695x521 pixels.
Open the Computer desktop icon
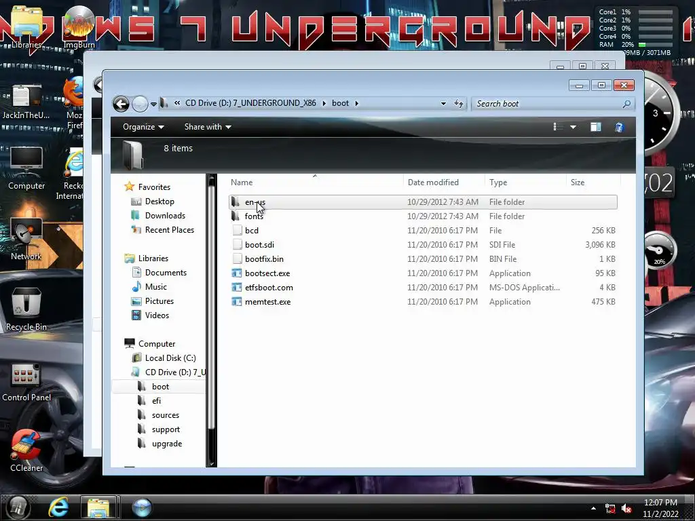pos(26,169)
